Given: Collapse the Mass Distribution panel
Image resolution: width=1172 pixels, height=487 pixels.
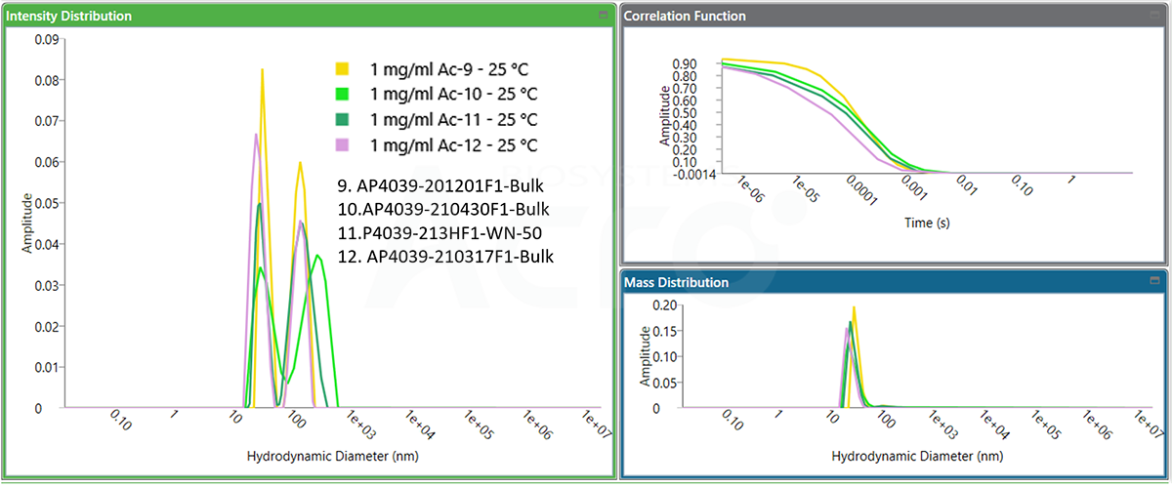Looking at the screenshot, I should point(1156,281).
